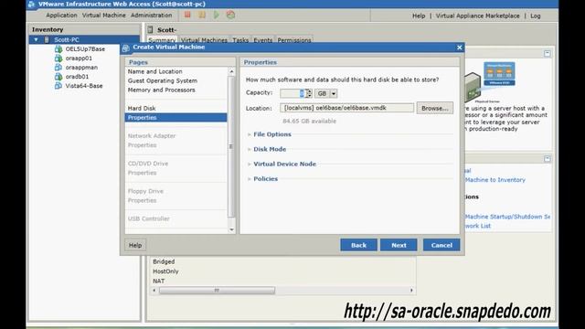Screen dimensions: 585x329
Task: Click the Machine Startup/Shutdown link
Action: (507, 217)
